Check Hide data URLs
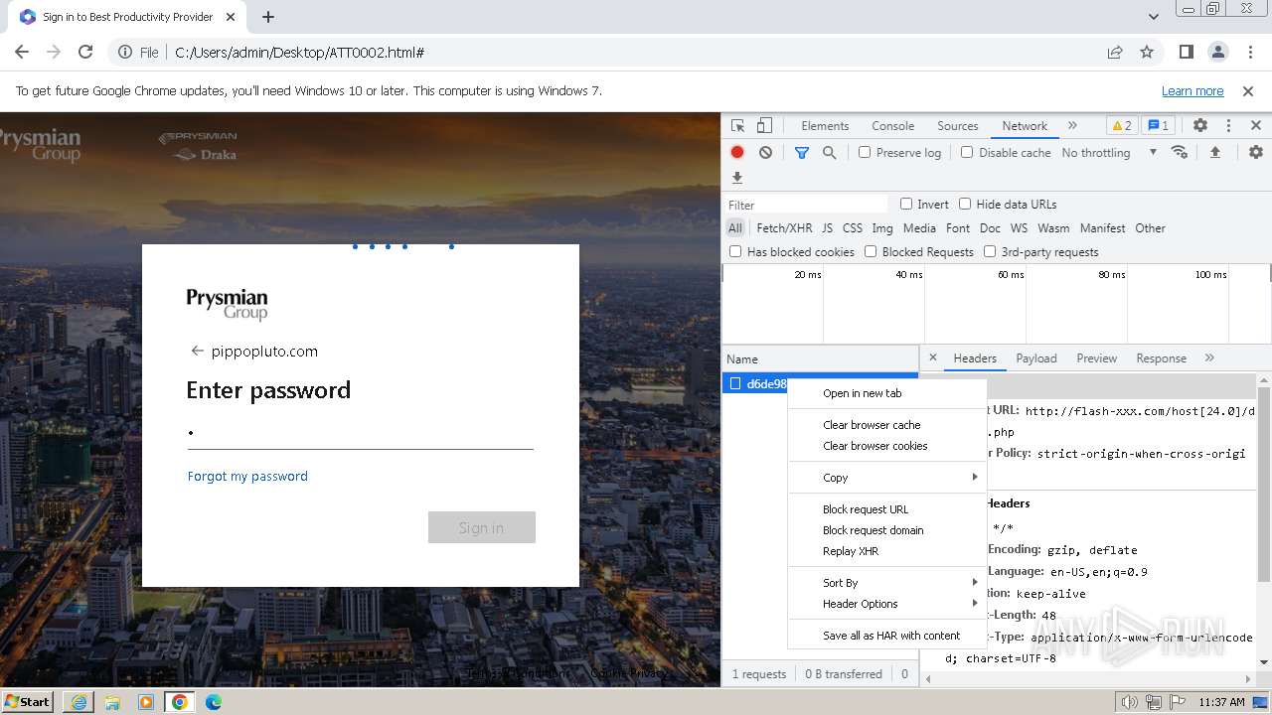 (x=965, y=204)
